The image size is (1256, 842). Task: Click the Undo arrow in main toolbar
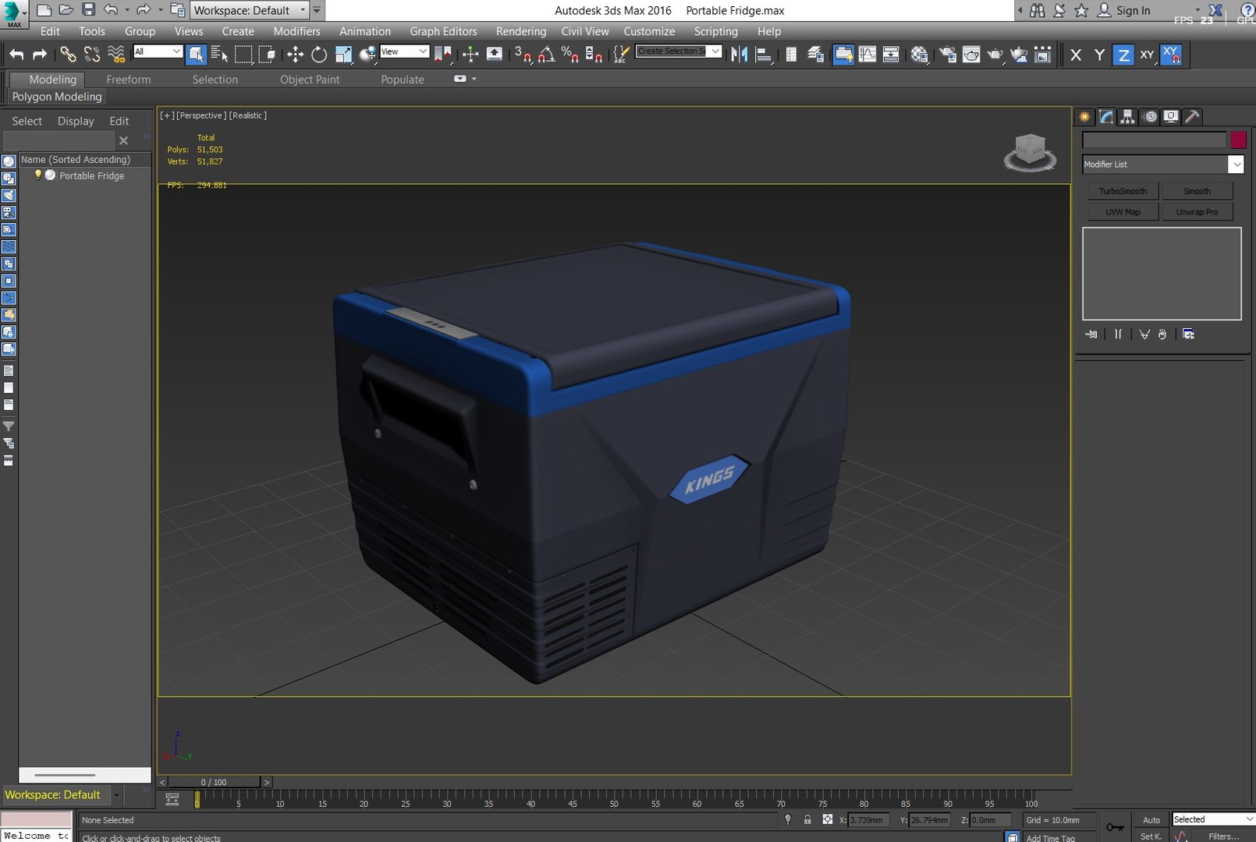click(16, 55)
